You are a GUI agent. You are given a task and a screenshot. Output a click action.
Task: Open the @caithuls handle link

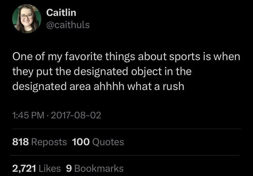coord(68,25)
